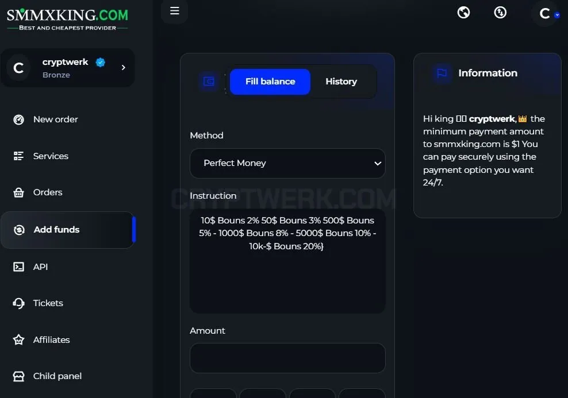Click the Bronze rank label
The height and width of the screenshot is (398, 568).
[x=56, y=75]
